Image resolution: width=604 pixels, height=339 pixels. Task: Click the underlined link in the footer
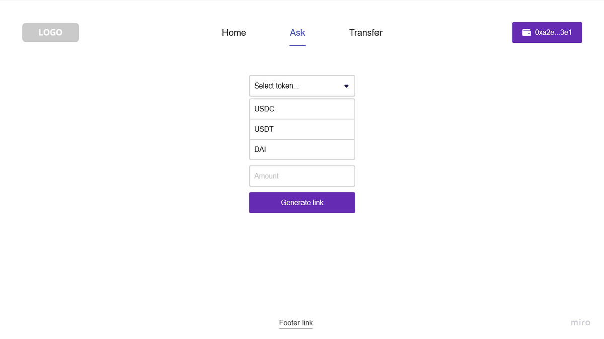pos(296,323)
